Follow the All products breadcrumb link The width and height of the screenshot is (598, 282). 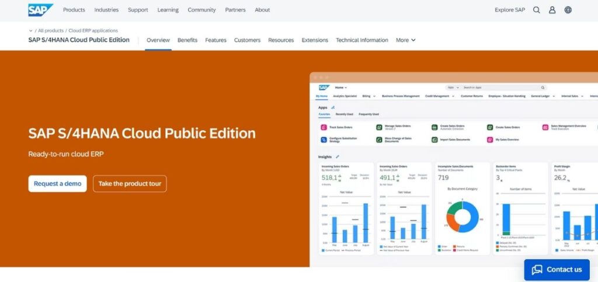coord(51,30)
